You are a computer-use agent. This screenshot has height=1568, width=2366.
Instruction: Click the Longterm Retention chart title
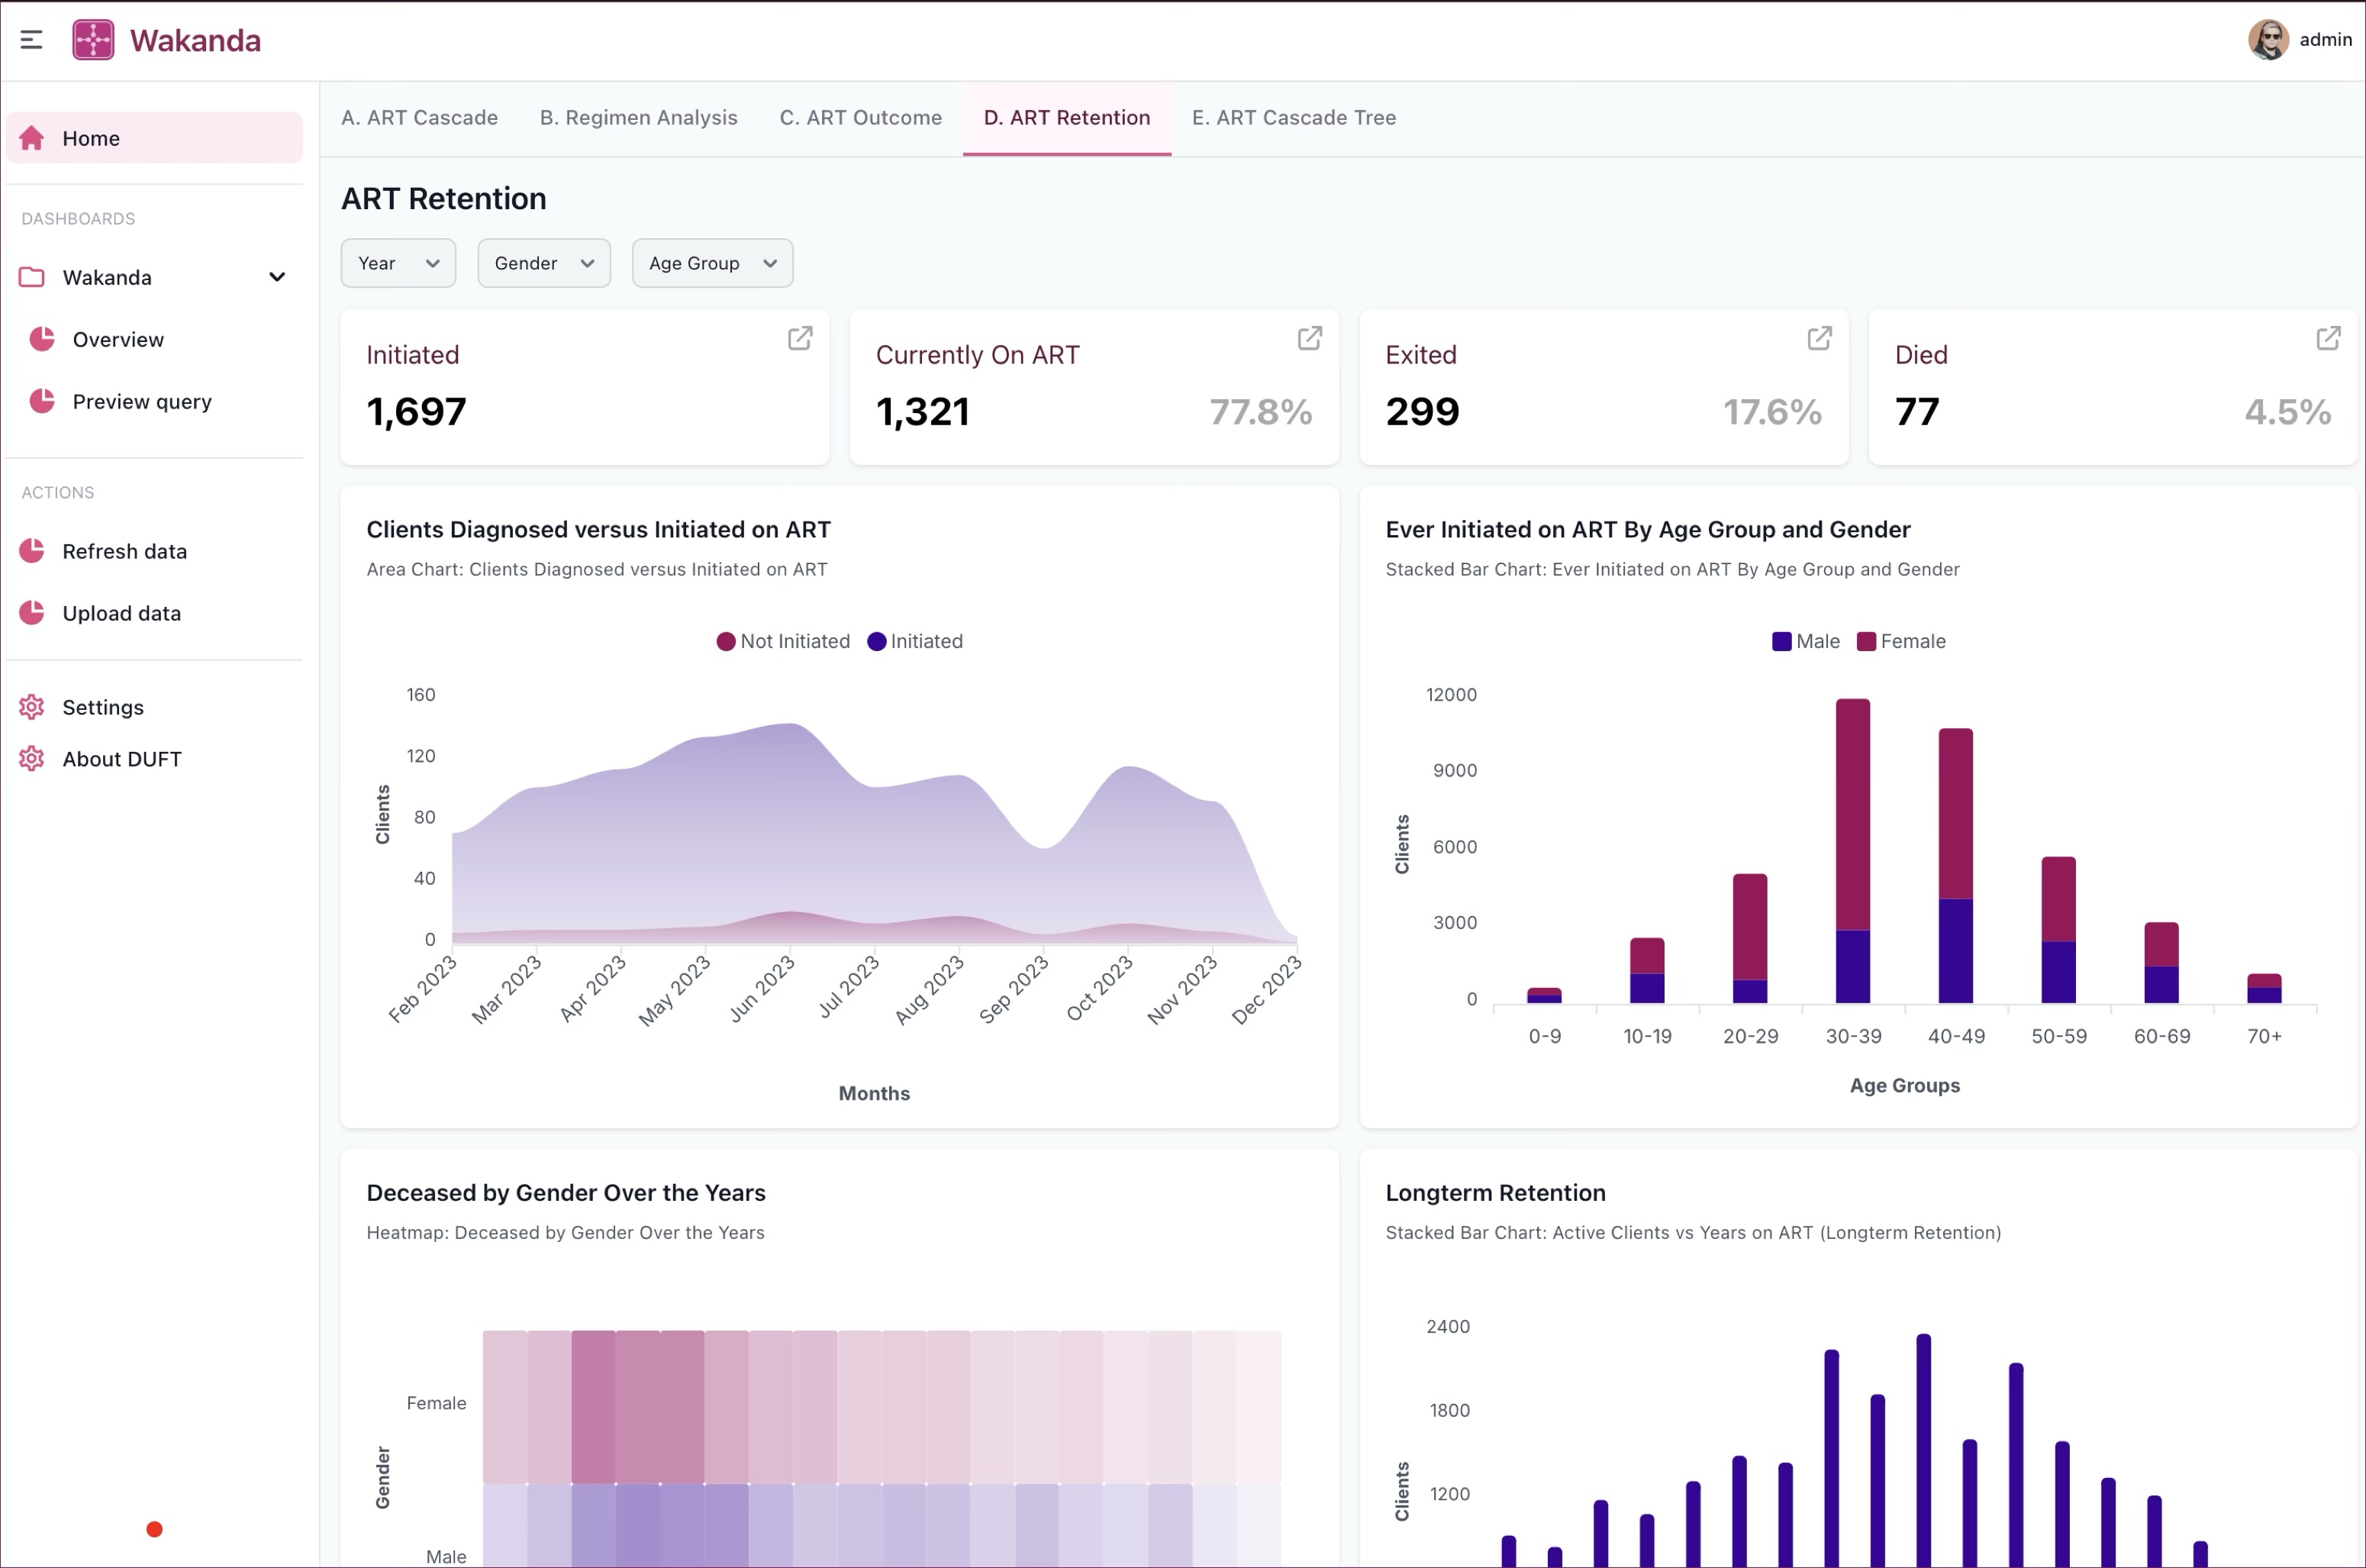pos(1494,1192)
